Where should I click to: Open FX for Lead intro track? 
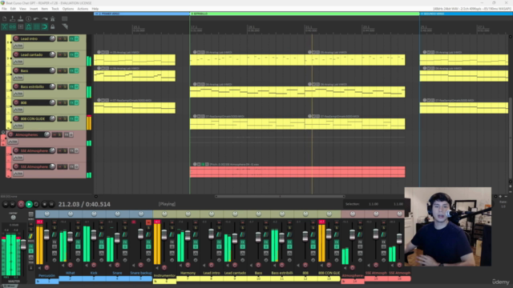click(x=71, y=38)
